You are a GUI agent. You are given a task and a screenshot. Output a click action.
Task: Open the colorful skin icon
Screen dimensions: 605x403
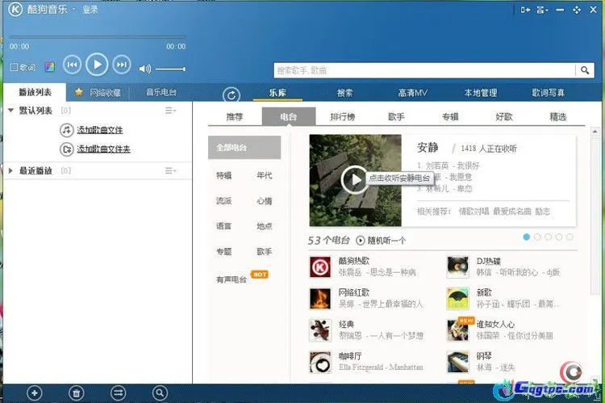click(49, 67)
